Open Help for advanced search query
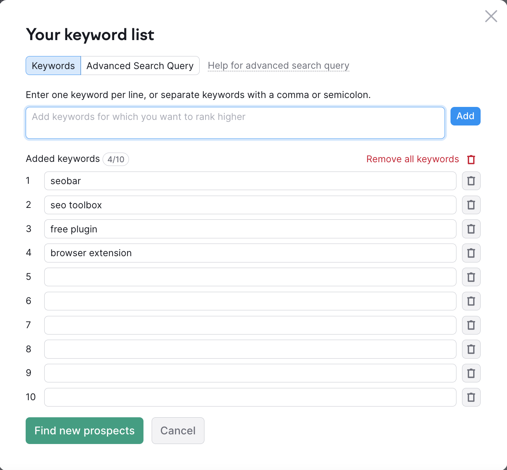The image size is (507, 470). (x=278, y=65)
